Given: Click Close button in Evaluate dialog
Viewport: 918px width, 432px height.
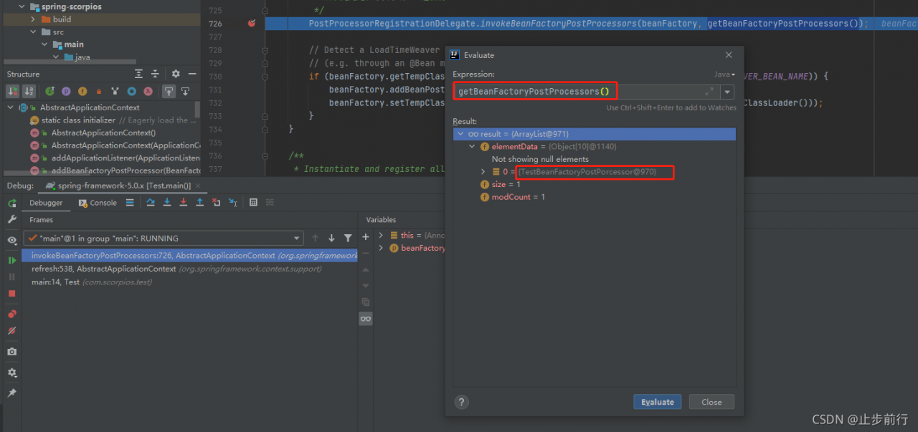Looking at the screenshot, I should click(x=711, y=402).
